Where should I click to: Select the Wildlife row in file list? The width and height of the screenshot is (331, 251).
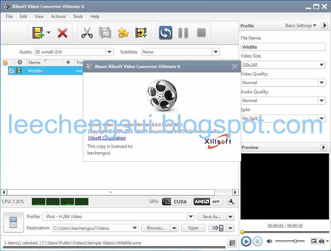[45, 71]
